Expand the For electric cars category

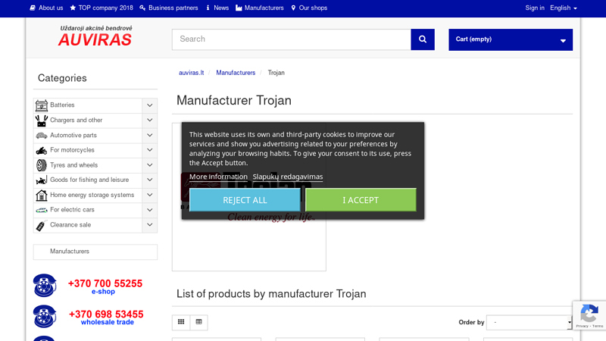pos(149,210)
